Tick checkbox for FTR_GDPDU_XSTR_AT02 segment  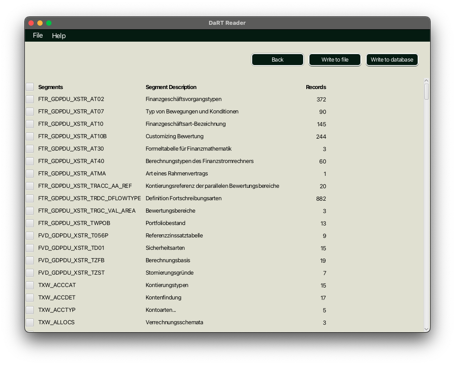tap(30, 99)
